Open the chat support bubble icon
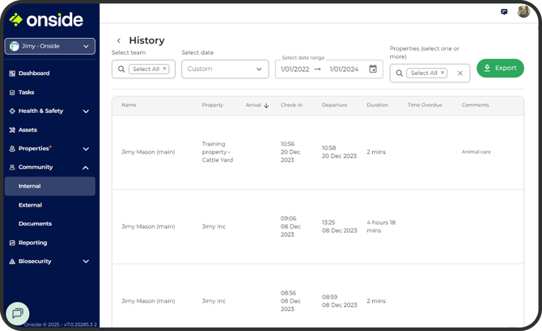 (18, 312)
